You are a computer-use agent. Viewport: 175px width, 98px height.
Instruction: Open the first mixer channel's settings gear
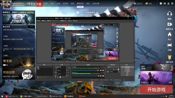click(x=103, y=70)
